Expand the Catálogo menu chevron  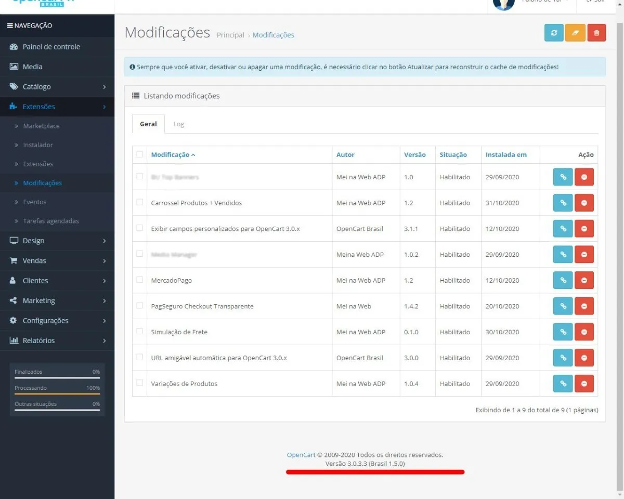click(105, 87)
